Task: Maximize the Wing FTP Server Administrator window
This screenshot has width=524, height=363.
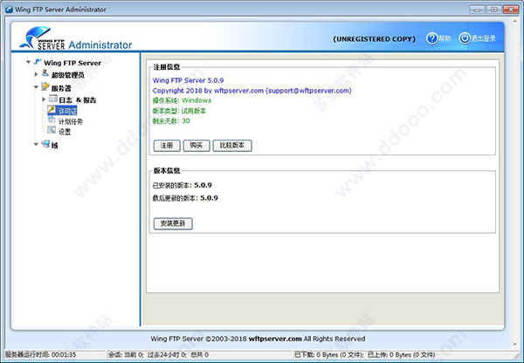Action: [x=493, y=10]
